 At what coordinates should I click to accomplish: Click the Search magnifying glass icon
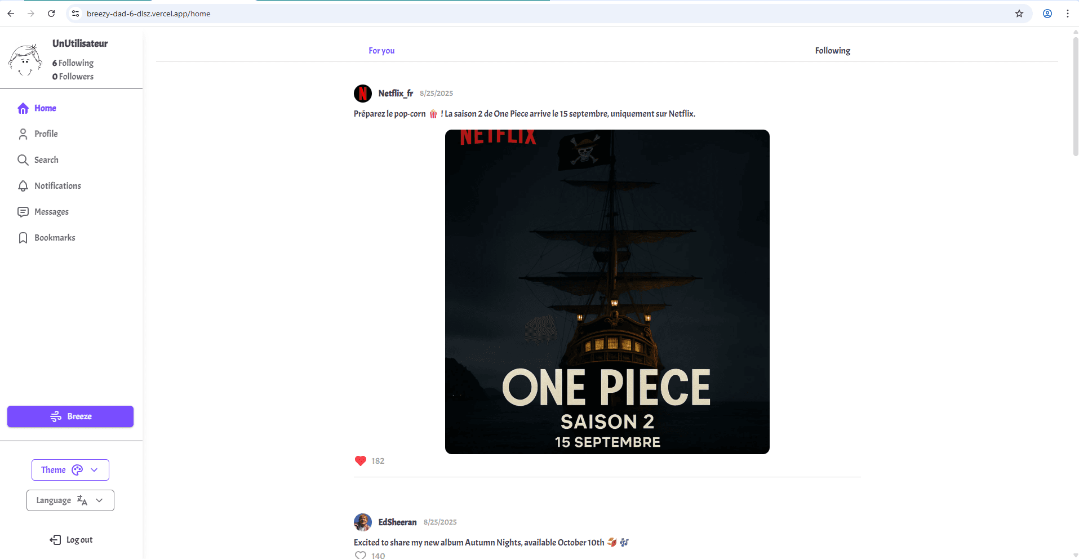[x=23, y=160]
